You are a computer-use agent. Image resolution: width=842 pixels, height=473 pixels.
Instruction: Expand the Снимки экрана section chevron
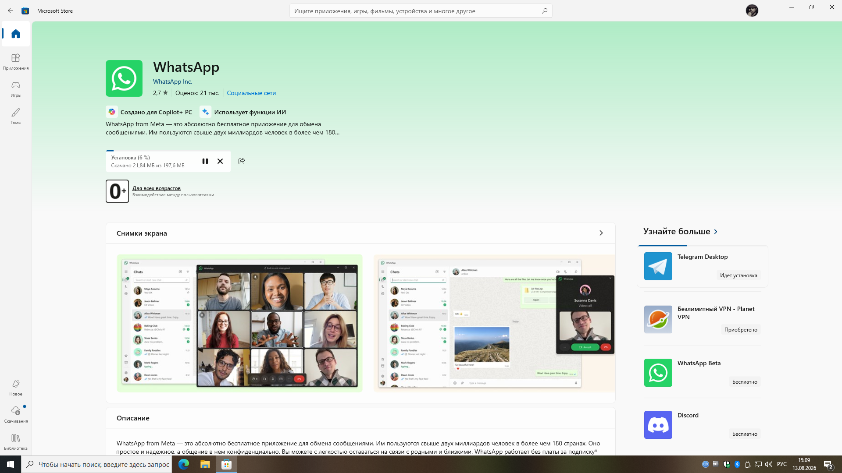pos(601,233)
